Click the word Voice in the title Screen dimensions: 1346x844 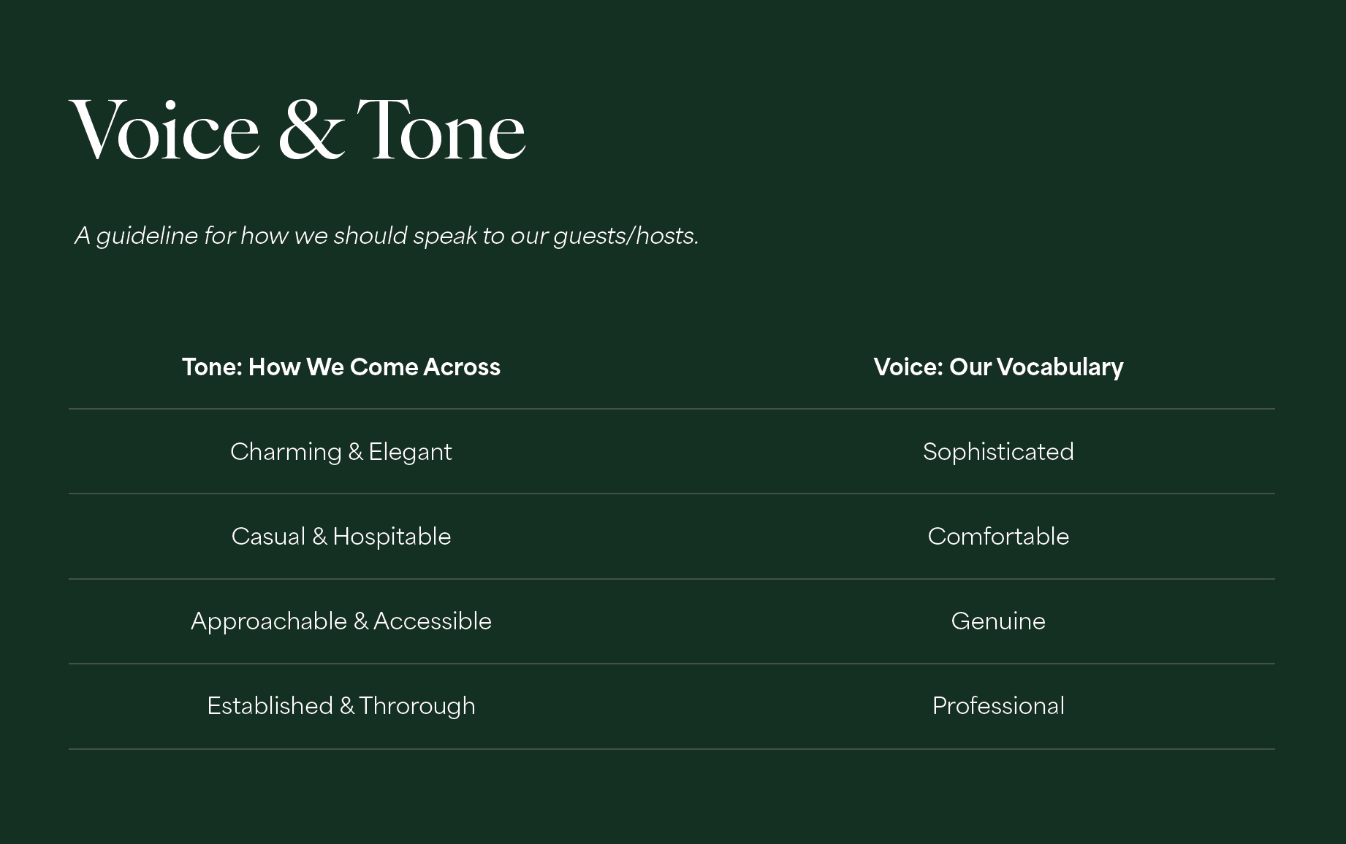[x=164, y=130]
